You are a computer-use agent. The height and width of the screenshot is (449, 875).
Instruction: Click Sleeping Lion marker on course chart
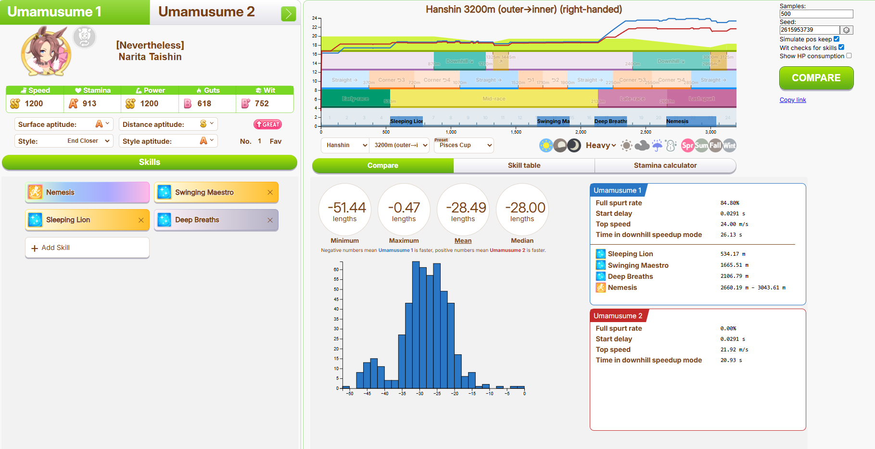[x=406, y=121]
